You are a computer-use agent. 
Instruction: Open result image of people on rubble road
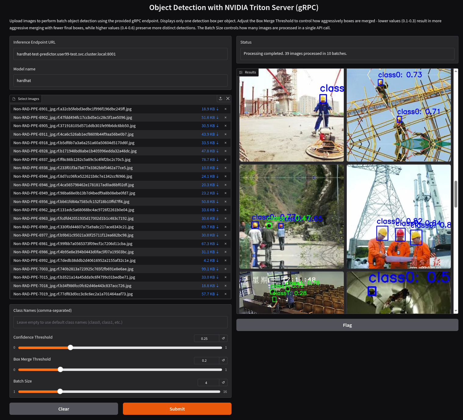coord(292,216)
